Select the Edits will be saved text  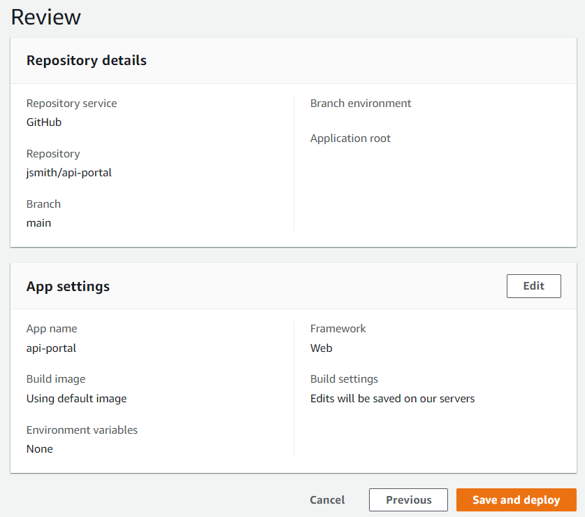pos(392,398)
